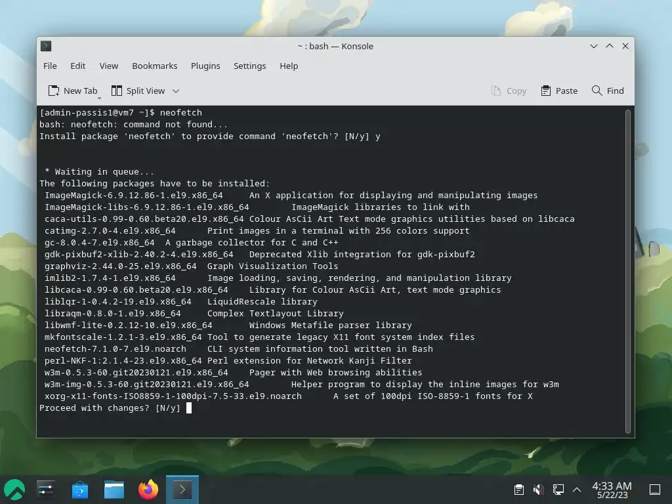
Task: Click the xorg-x11-fonts-ISO8859-1-100dpi package text
Action: click(x=173, y=396)
